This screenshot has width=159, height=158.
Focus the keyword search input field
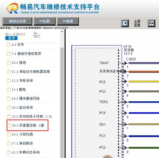[x=15, y=34]
